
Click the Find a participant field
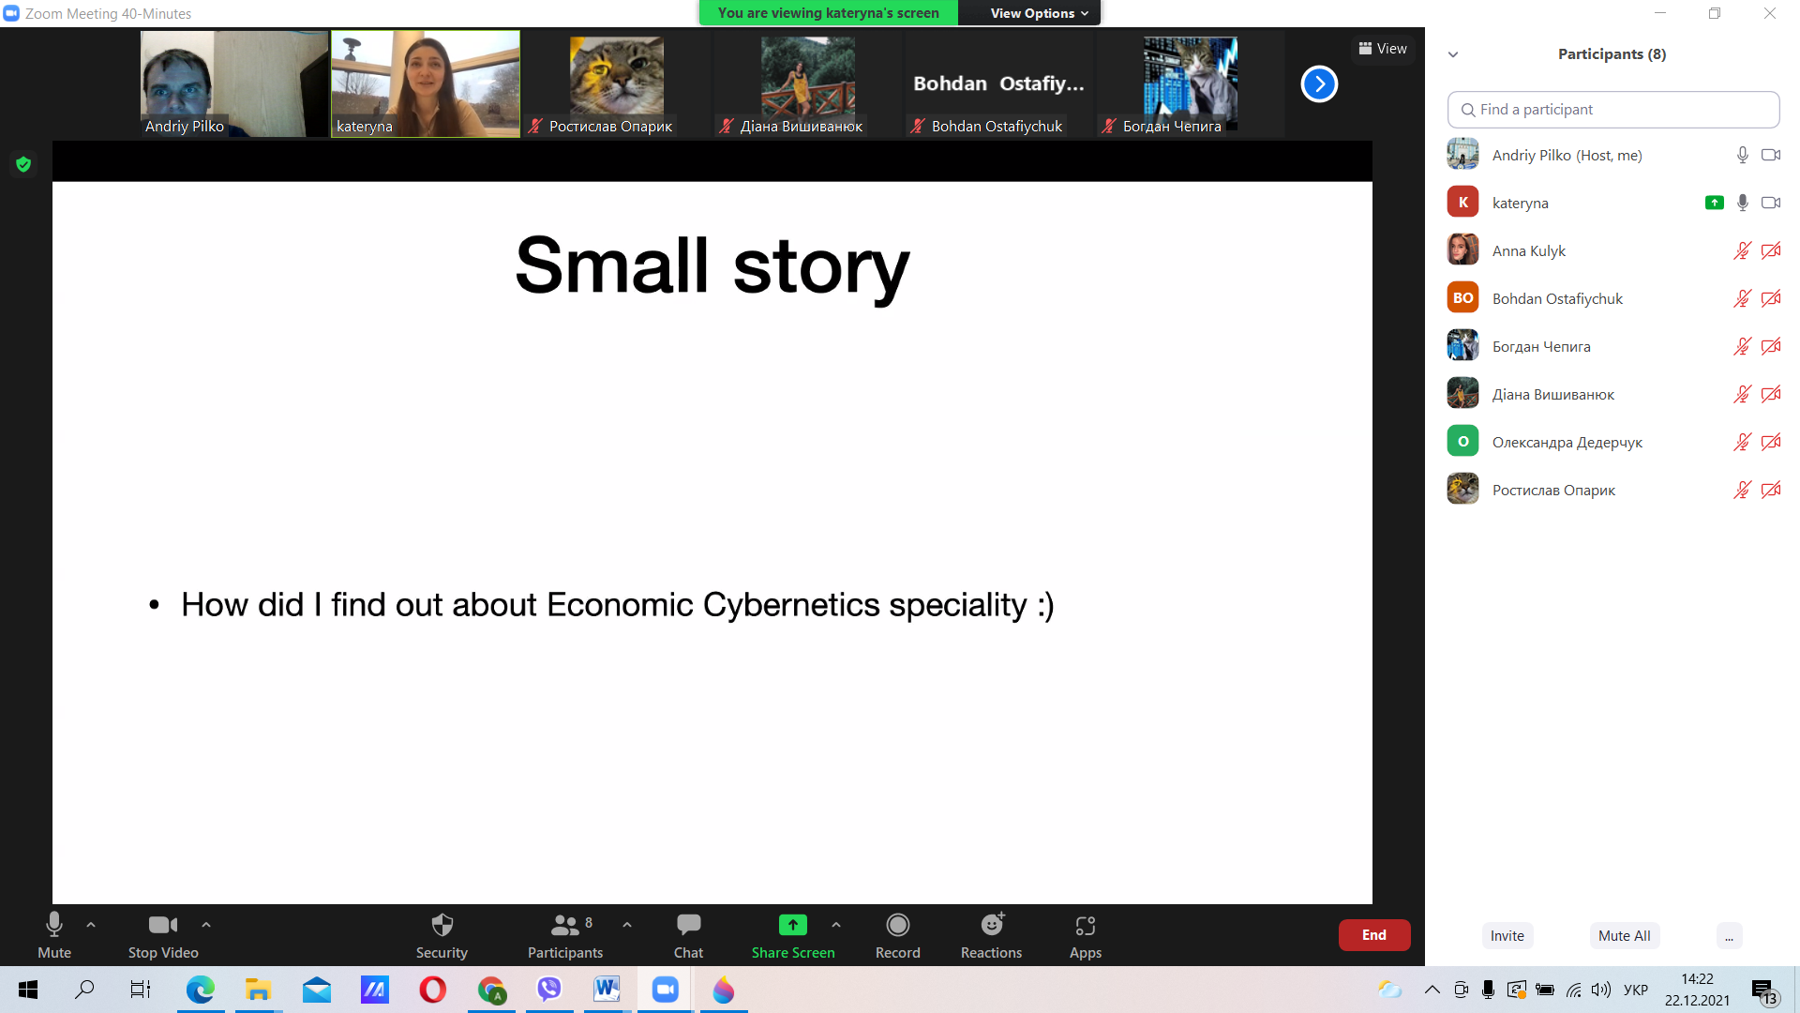[x=1612, y=110]
